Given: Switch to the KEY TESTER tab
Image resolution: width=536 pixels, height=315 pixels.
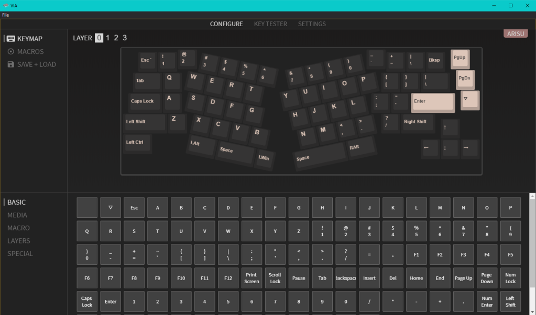Looking at the screenshot, I should click(270, 24).
